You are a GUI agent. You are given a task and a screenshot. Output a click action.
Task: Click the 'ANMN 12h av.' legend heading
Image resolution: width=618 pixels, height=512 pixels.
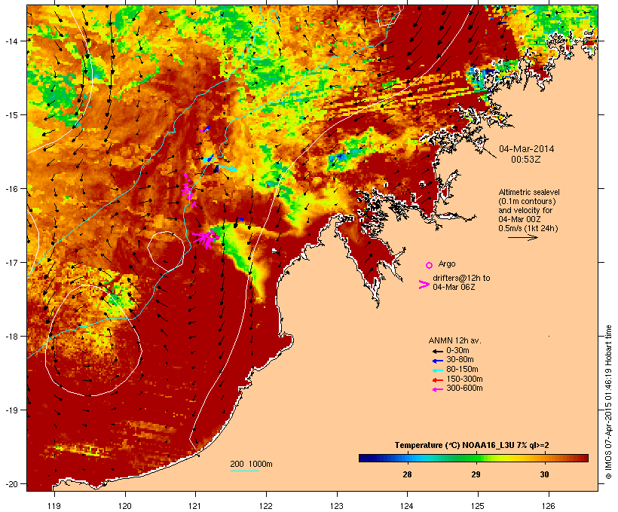click(x=454, y=340)
